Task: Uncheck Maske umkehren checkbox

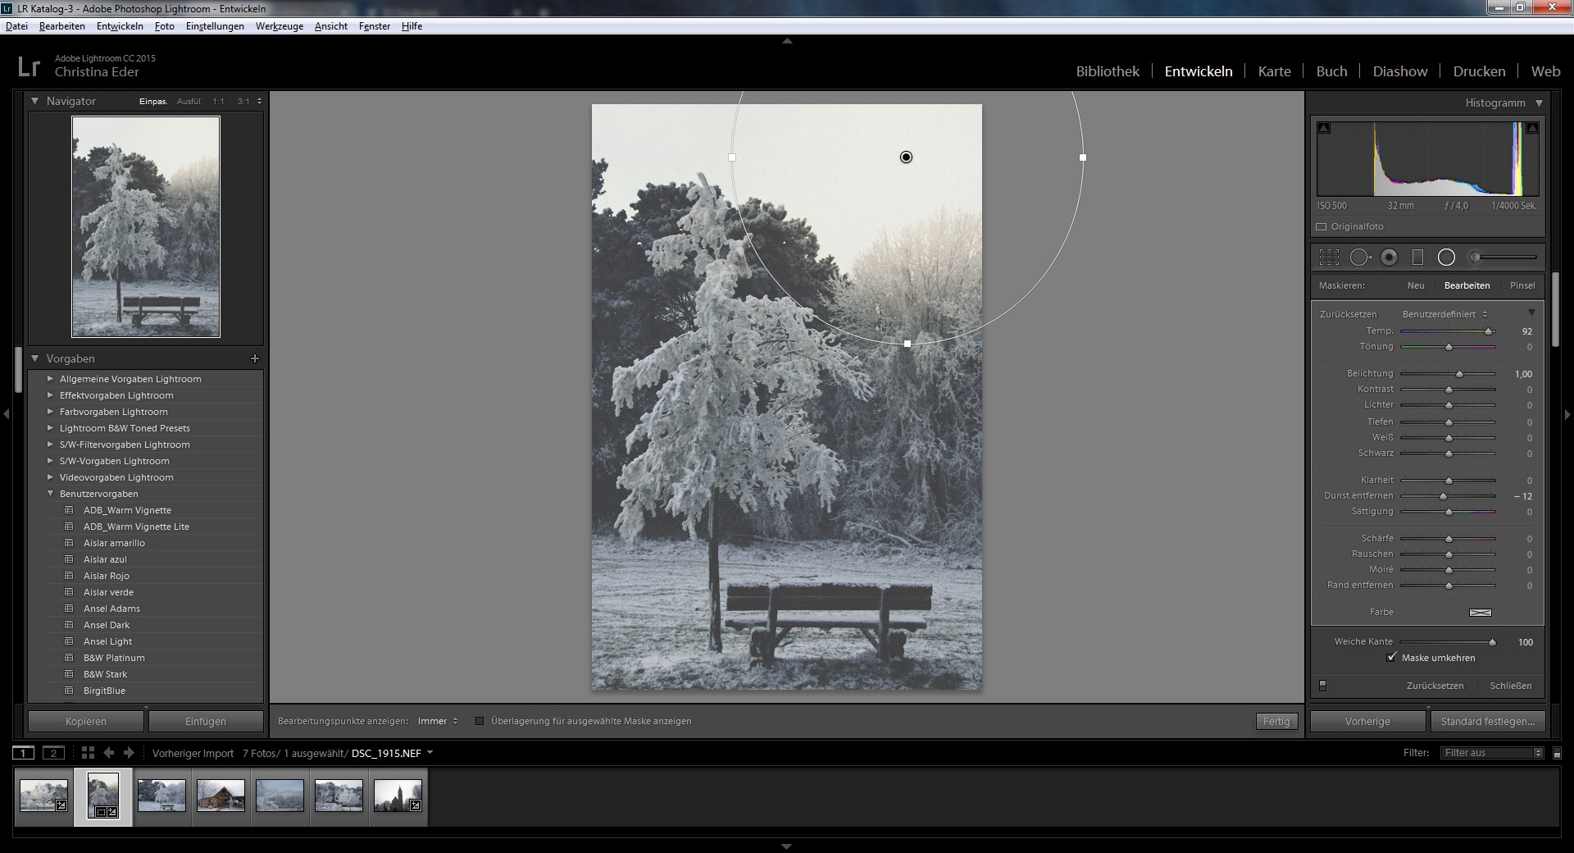Action: [1391, 658]
